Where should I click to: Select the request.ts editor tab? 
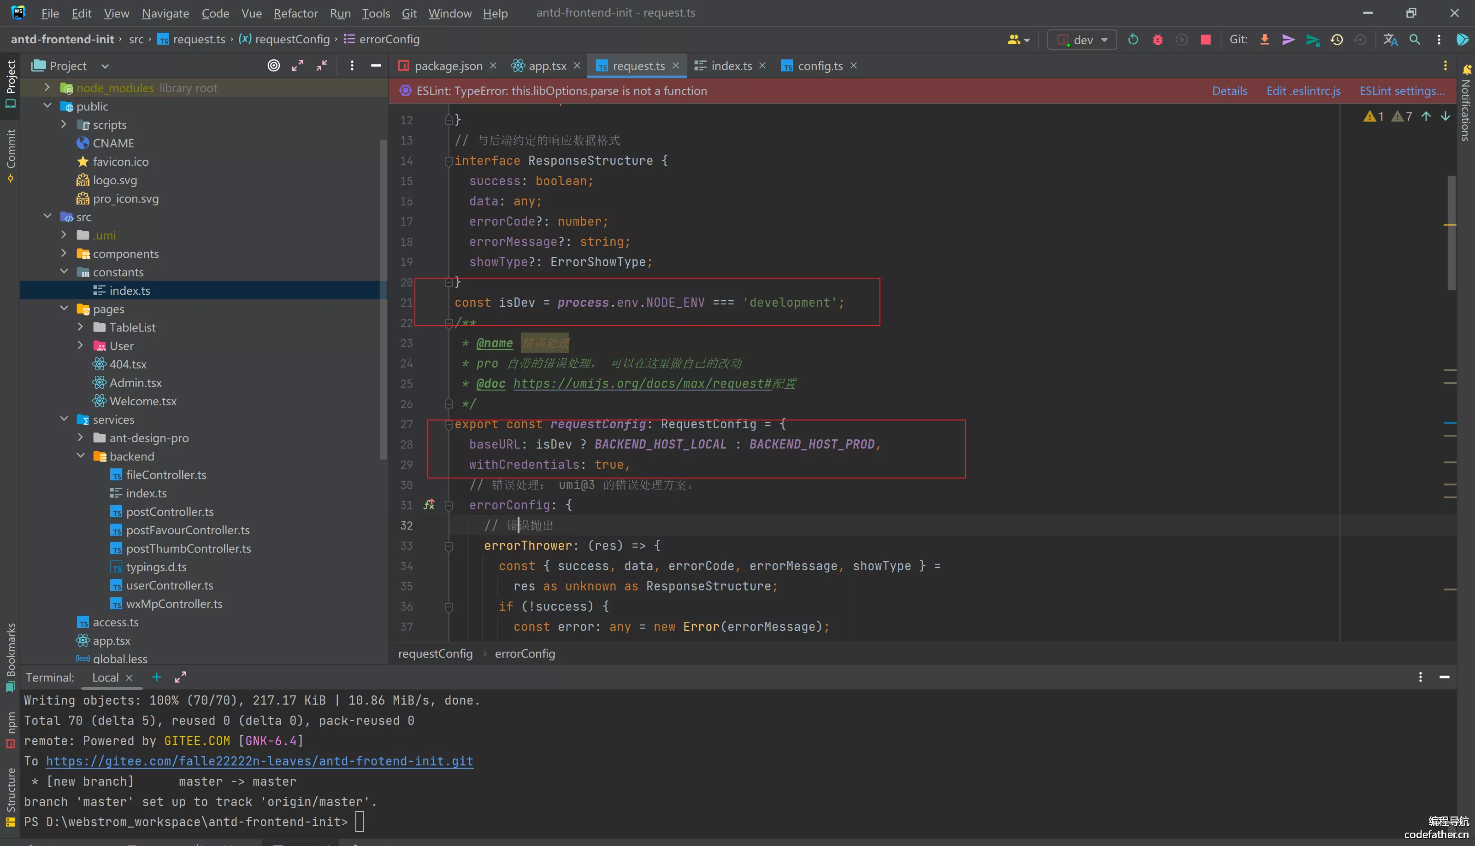(x=639, y=66)
